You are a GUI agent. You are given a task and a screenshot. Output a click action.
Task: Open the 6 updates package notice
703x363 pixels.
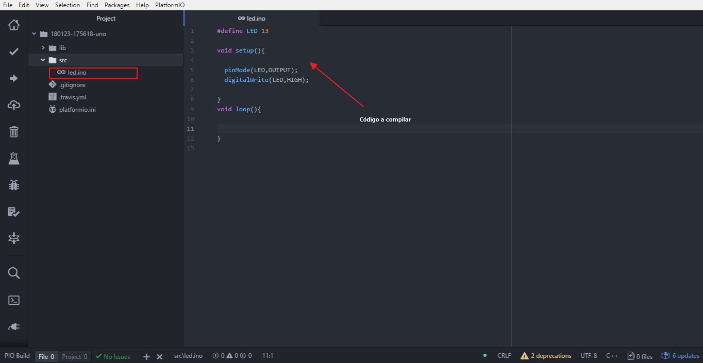point(680,356)
